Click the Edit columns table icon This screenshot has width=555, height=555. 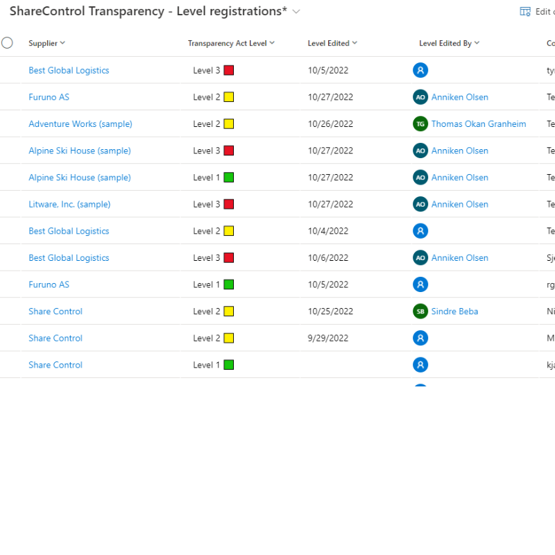point(525,12)
